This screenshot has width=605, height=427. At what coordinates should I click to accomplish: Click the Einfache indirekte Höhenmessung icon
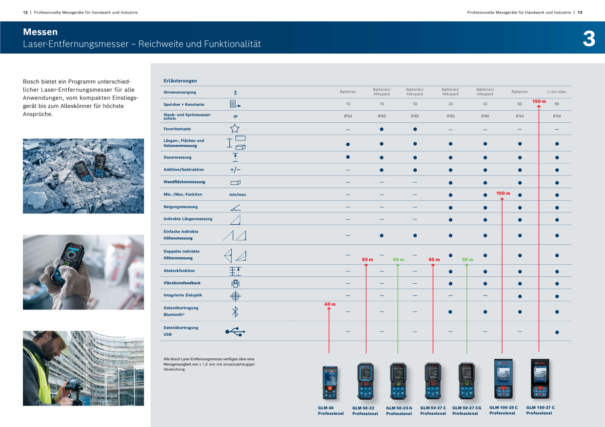point(235,235)
